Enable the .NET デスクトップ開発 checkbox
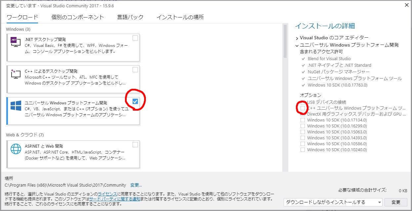 [x=135, y=38]
